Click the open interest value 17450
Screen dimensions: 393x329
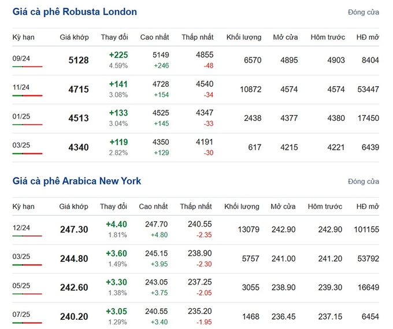(x=368, y=118)
